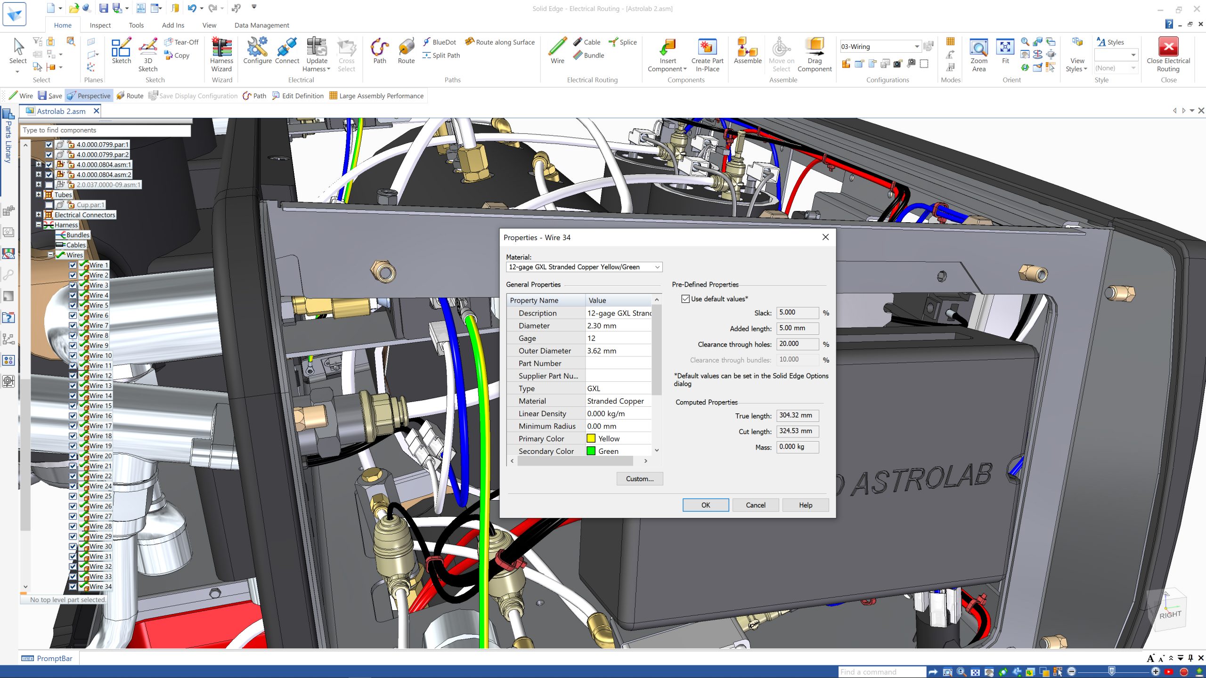Click the Home tab in ribbon
This screenshot has height=678, width=1206.
point(61,26)
